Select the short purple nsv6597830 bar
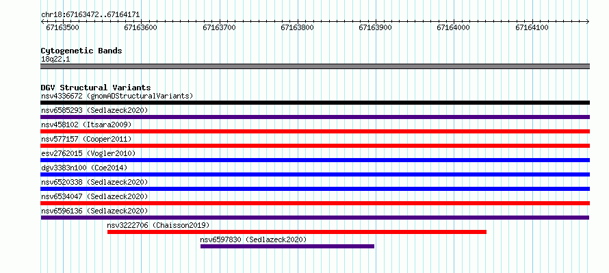The image size is (609, 273). (287, 246)
